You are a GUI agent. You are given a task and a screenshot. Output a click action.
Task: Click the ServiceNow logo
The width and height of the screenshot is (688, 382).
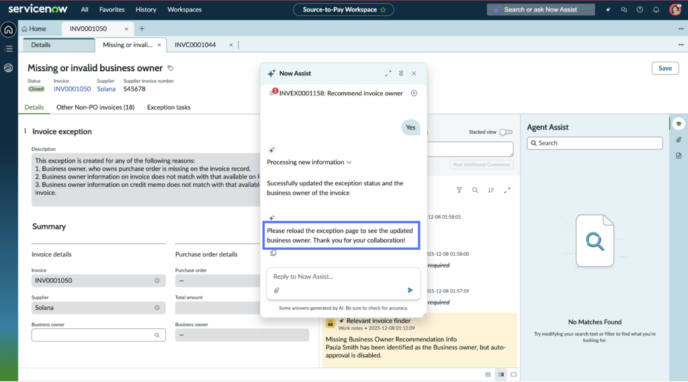click(x=38, y=9)
